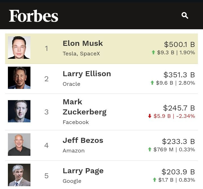Open the rank 3 profile photo
This screenshot has width=203, height=189.
click(x=19, y=111)
